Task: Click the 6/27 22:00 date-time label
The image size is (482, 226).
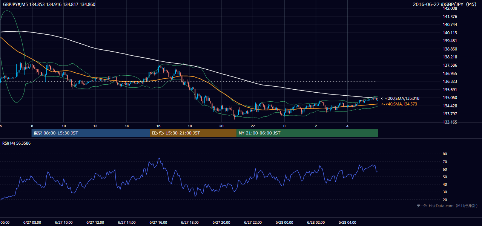Action: 253,223
